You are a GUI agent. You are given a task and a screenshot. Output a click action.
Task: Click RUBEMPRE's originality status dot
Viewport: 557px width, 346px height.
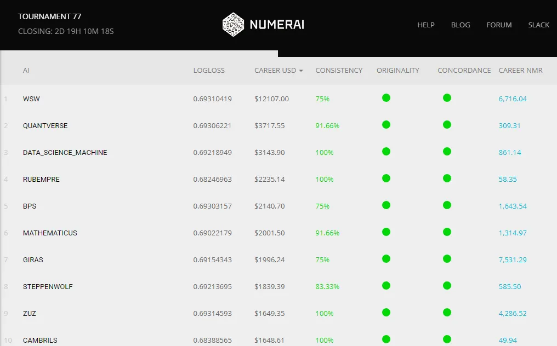[386, 178]
